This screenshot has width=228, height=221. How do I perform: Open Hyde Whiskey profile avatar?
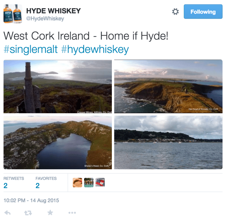pos(13,14)
